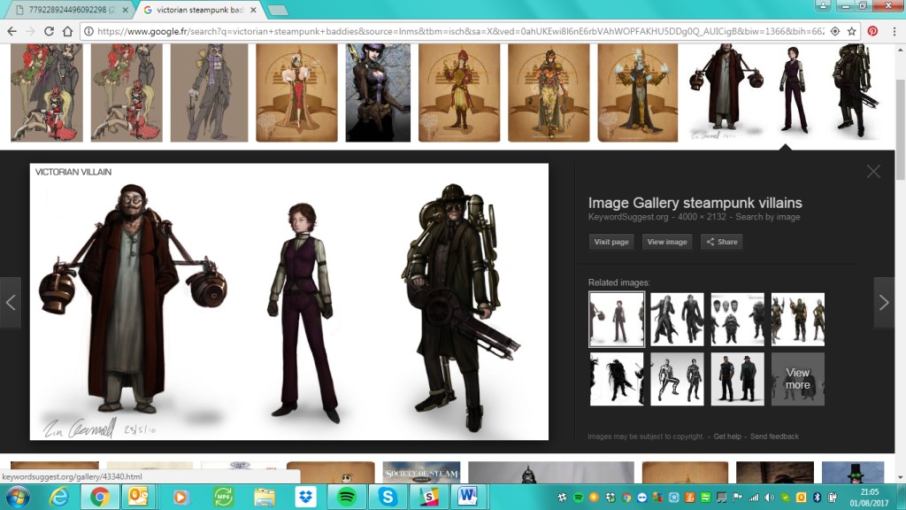Open Spotify from the taskbar
The width and height of the screenshot is (906, 510).
pos(347,498)
